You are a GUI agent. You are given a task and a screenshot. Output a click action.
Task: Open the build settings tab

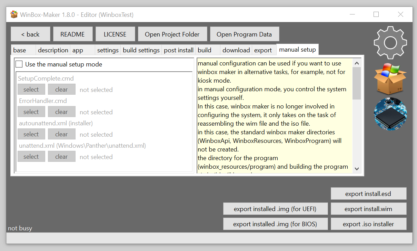click(x=141, y=50)
